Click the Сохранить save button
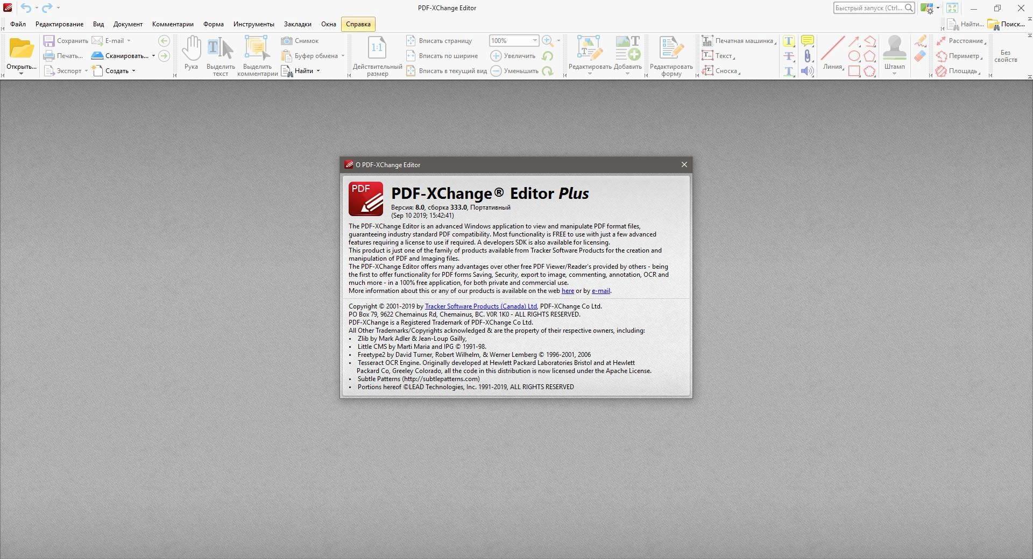The height and width of the screenshot is (559, 1033). (66, 41)
